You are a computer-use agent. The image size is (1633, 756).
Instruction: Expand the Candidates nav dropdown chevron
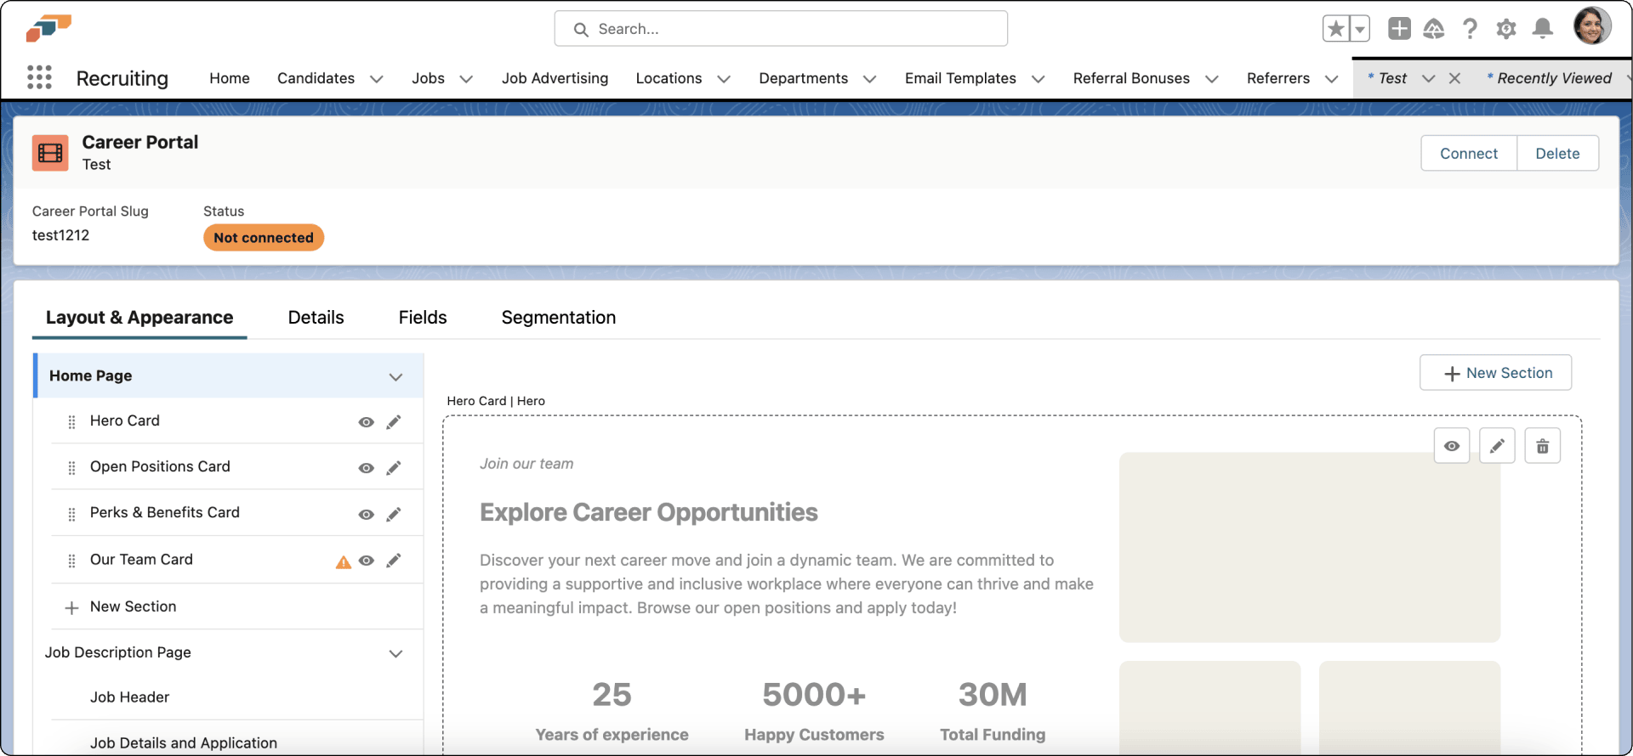(x=377, y=79)
